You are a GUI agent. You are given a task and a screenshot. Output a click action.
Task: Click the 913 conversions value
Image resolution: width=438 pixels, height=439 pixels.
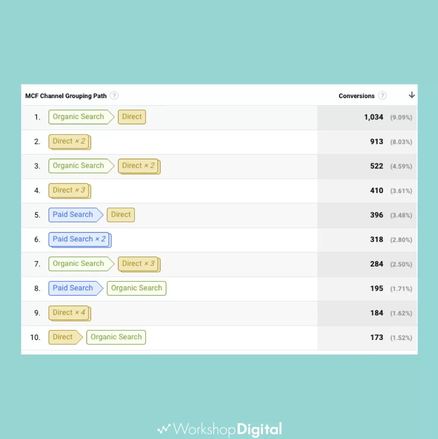377,142
